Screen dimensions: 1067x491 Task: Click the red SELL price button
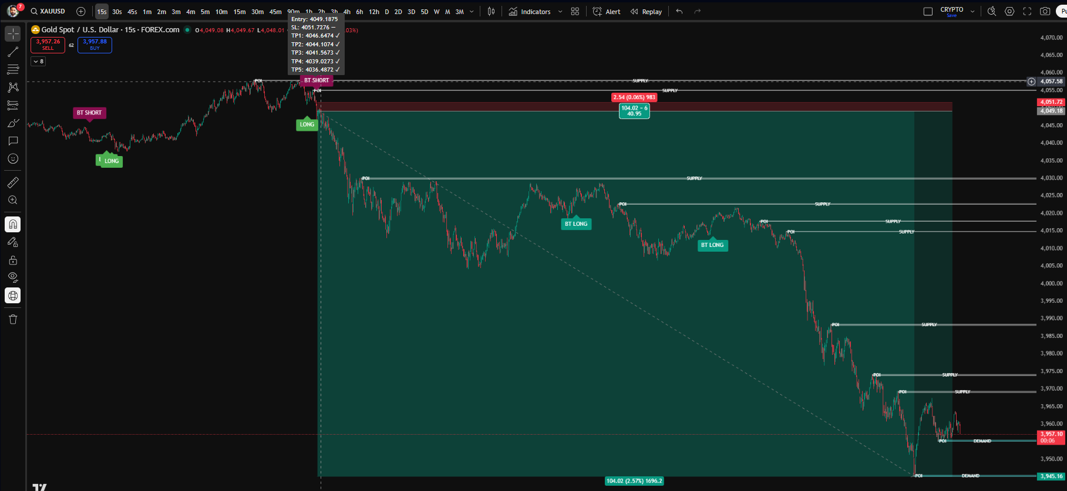click(x=48, y=45)
